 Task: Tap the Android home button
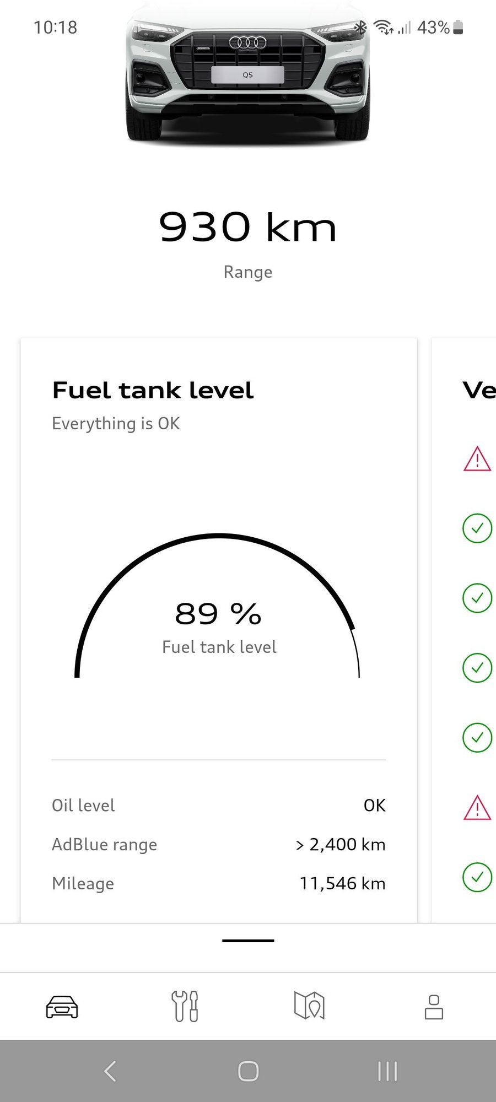coord(248,1071)
